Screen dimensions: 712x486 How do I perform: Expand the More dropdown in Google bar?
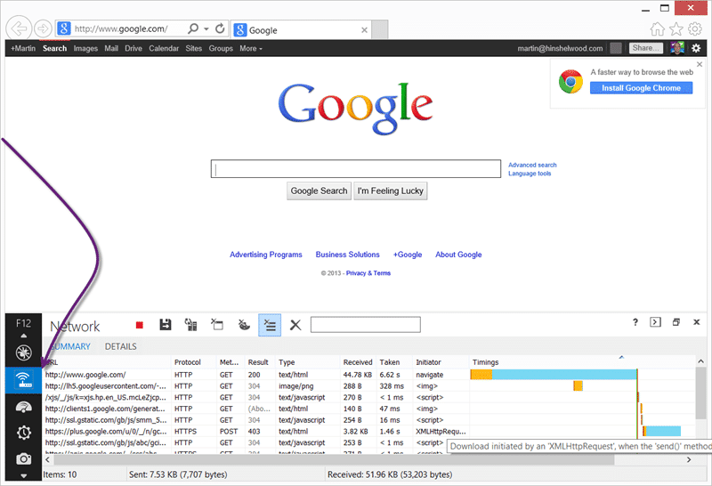click(x=251, y=48)
